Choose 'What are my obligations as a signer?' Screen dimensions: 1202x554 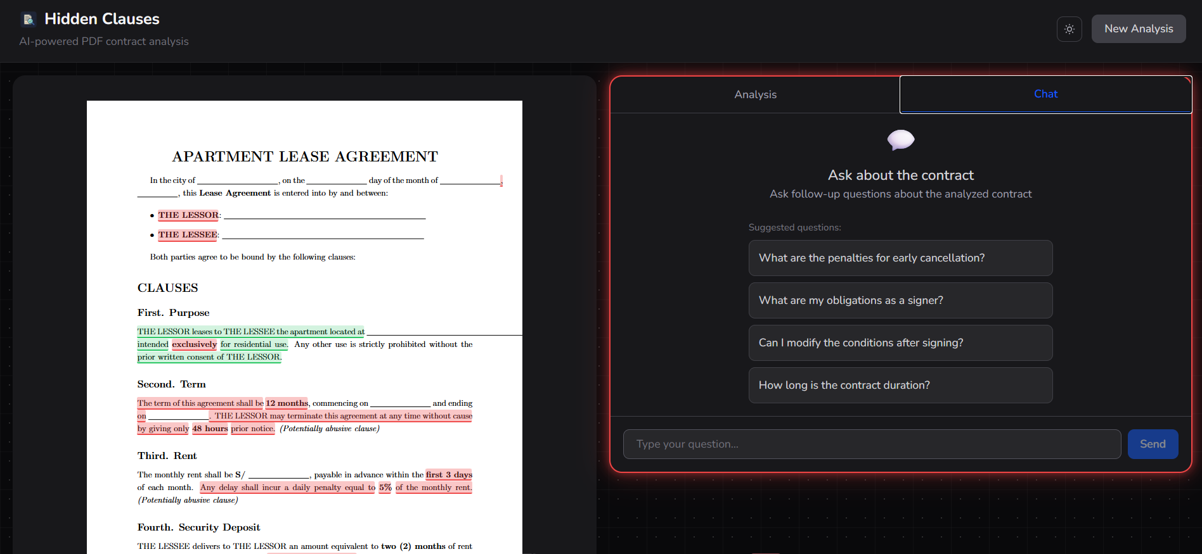[900, 300]
